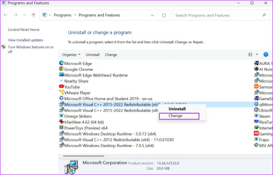Open Control Panel Home link
This screenshot has height=175, width=273.
pos(24,30)
